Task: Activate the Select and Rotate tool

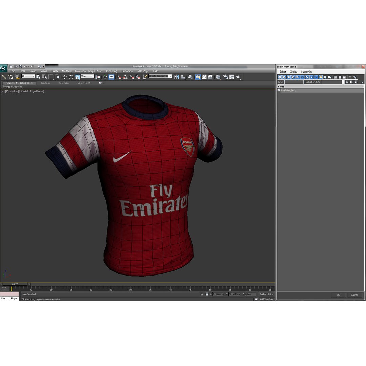Action: tap(71, 77)
